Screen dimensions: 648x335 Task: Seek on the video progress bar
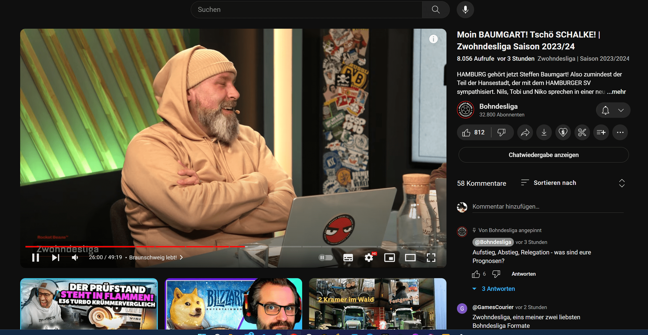[x=233, y=246]
